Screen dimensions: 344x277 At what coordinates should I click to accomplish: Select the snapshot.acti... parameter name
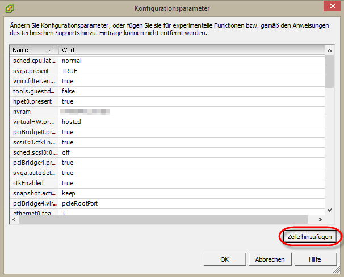34,193
